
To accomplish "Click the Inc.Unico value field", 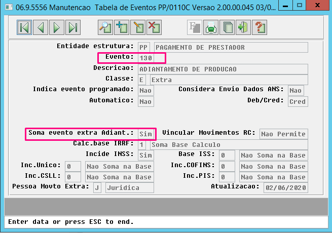I will click(73, 166).
